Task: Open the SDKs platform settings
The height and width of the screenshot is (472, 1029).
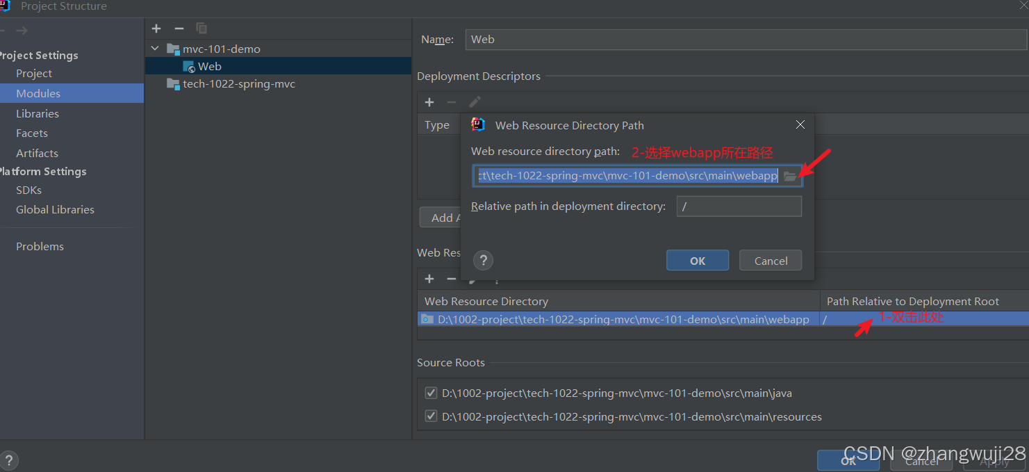Action: 28,190
